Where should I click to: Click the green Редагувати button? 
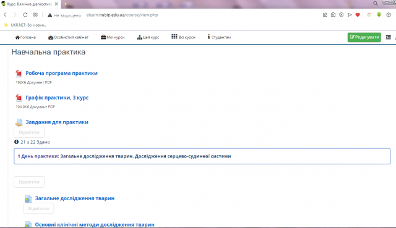point(364,37)
